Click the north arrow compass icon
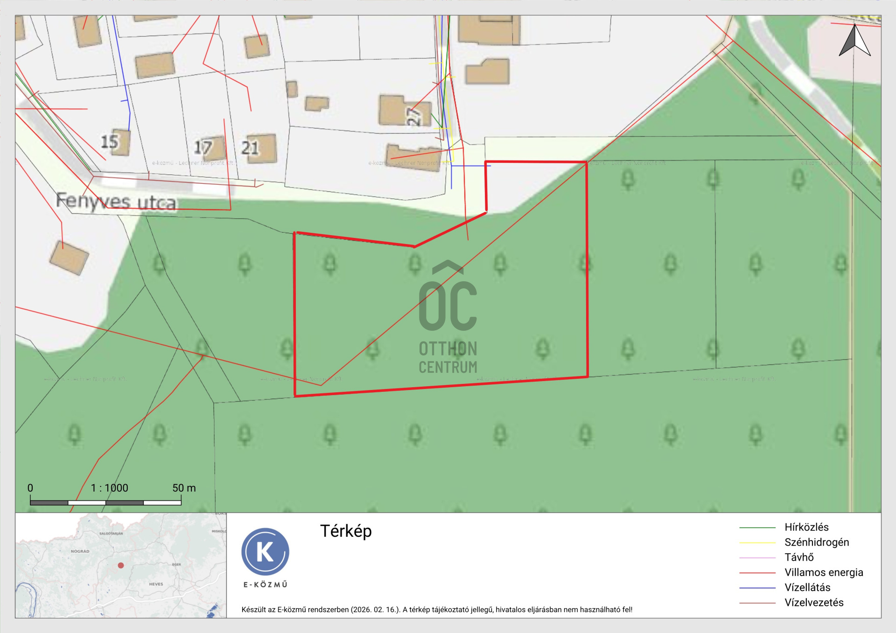 854,41
